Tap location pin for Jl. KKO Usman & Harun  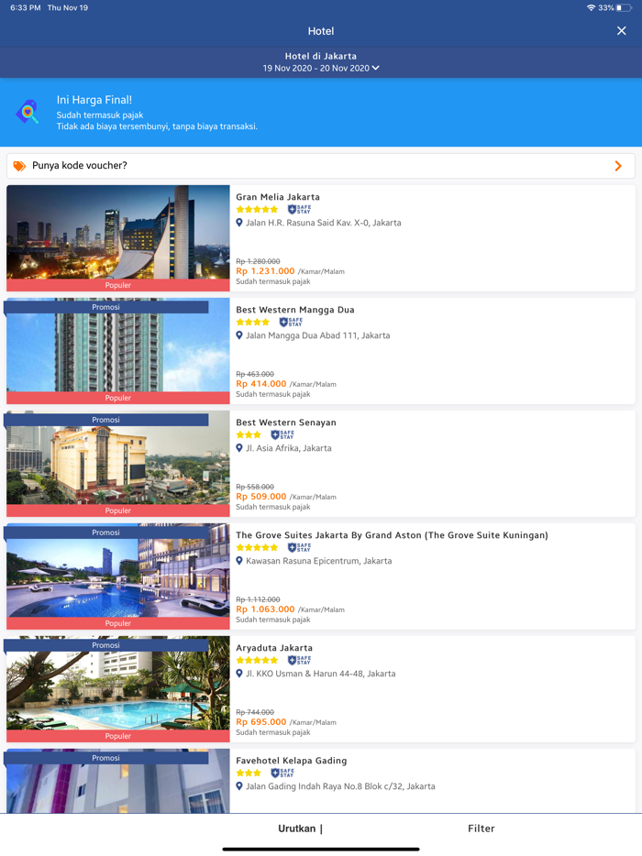(x=239, y=674)
